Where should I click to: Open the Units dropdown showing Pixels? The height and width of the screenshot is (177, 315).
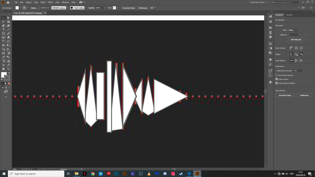click(294, 30)
